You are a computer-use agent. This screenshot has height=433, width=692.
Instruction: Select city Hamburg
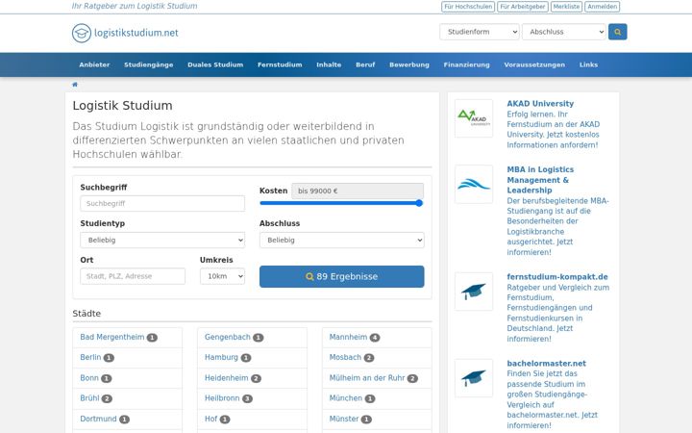point(221,357)
